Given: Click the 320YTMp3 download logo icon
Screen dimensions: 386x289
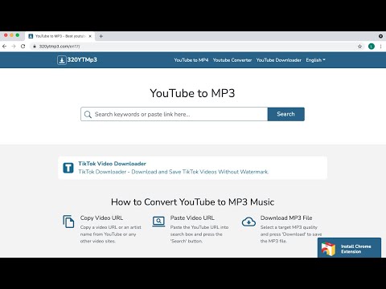Looking at the screenshot, I should click(x=61, y=60).
